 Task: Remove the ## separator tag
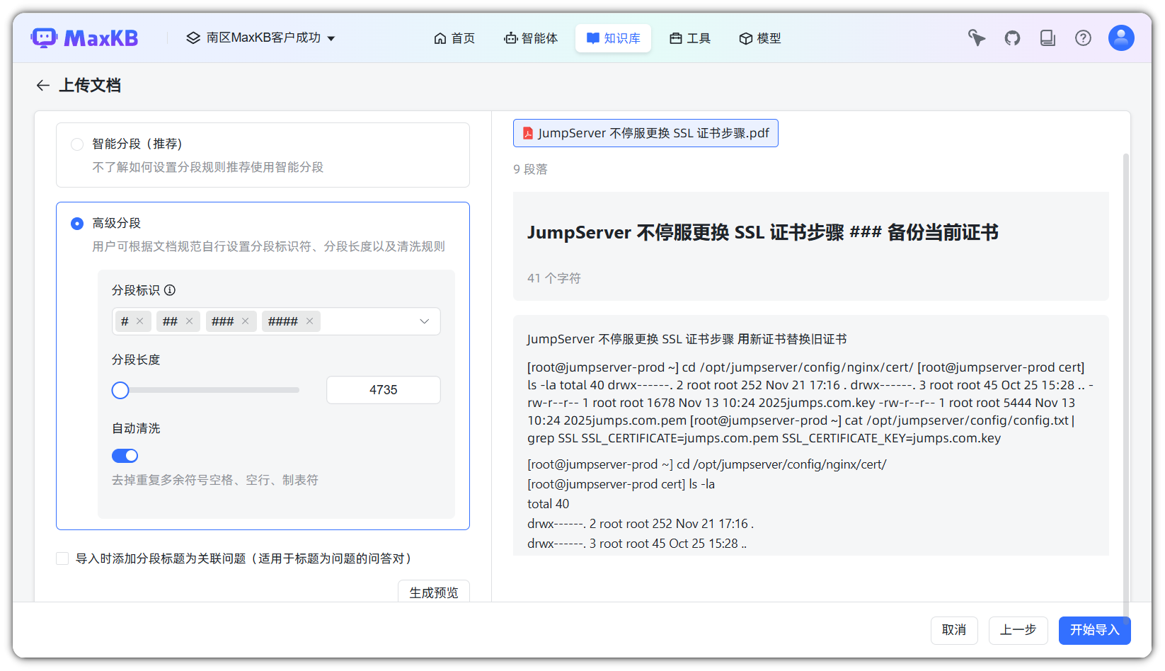tap(189, 321)
